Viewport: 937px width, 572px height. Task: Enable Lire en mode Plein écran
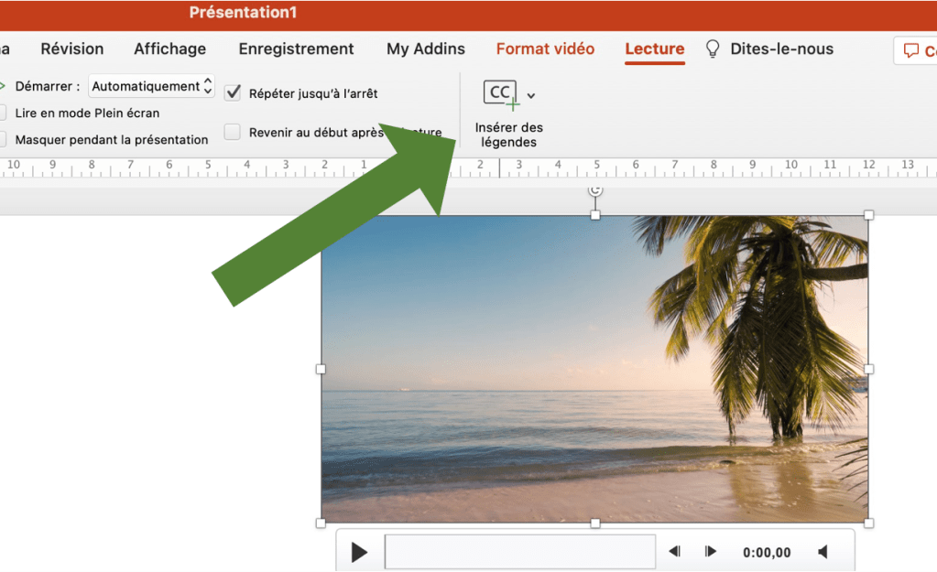click(x=3, y=113)
